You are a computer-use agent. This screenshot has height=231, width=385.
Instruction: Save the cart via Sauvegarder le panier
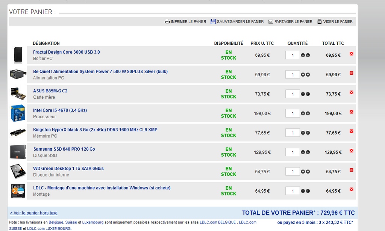coord(237,21)
